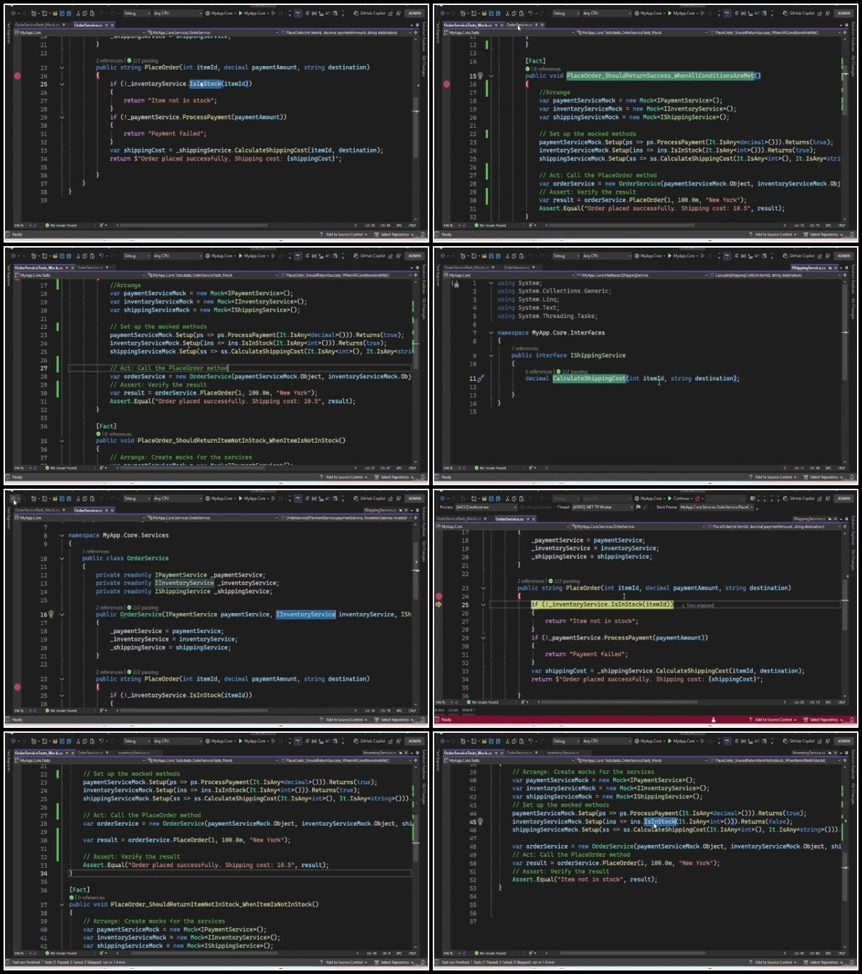Toggle breakpoint at line 16 of success test

tap(446, 84)
